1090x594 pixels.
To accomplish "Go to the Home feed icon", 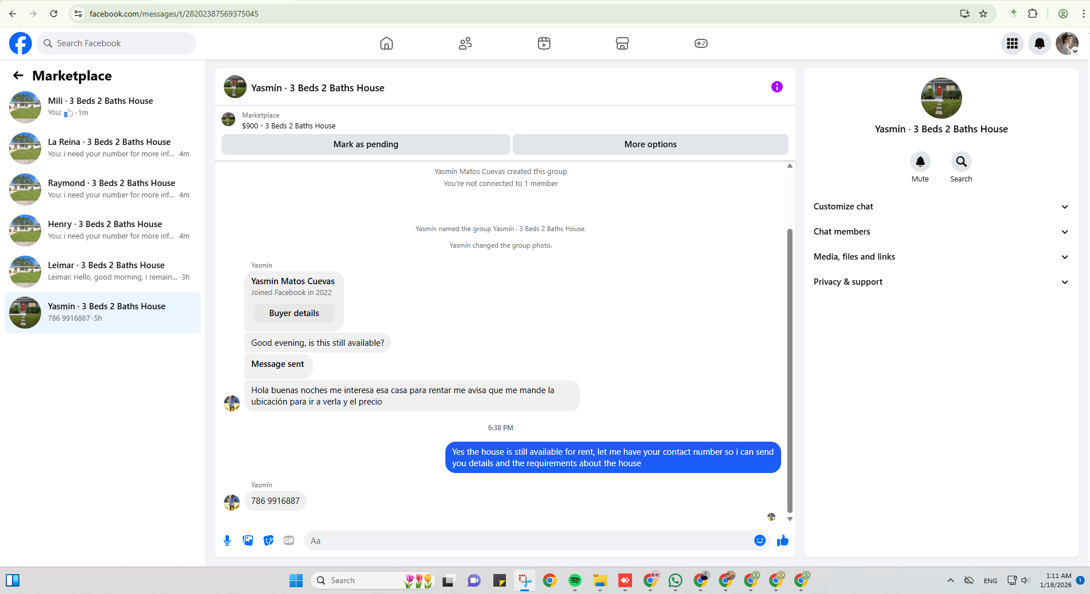I will (387, 43).
